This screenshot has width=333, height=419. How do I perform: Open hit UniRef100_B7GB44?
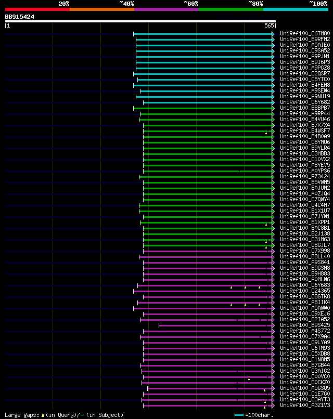(x=305, y=365)
